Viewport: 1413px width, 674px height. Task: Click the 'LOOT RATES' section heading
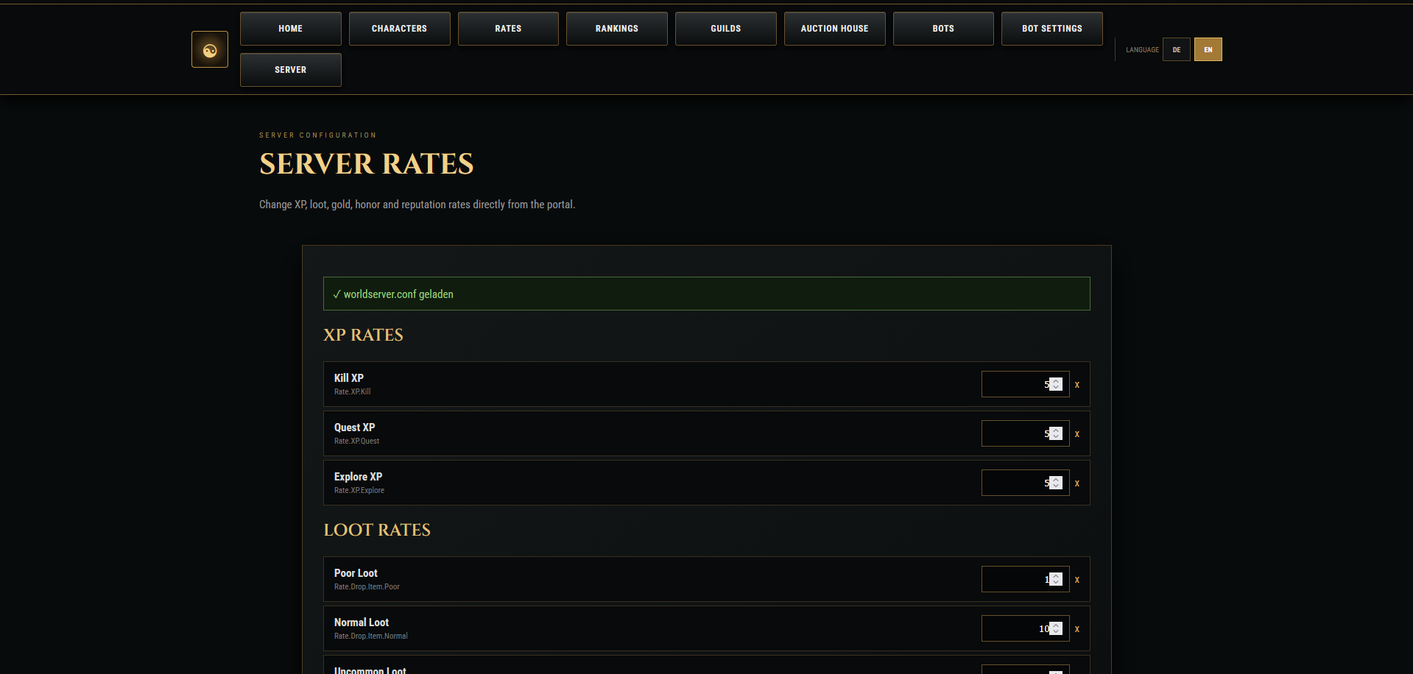tap(377, 530)
